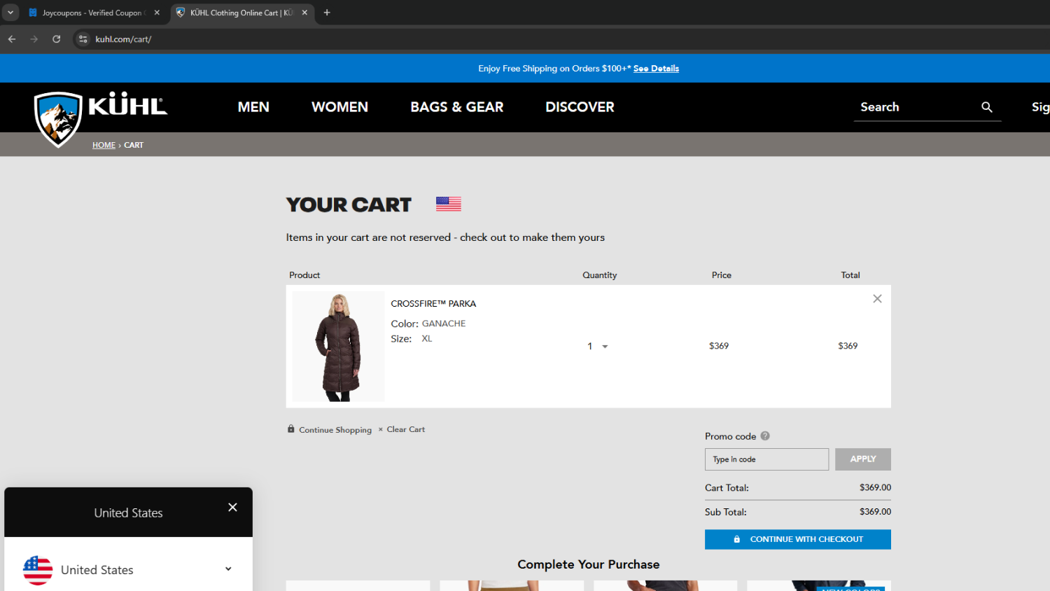Image resolution: width=1050 pixels, height=591 pixels.
Task: Switch to the Joycoupons tab
Action: (91, 13)
